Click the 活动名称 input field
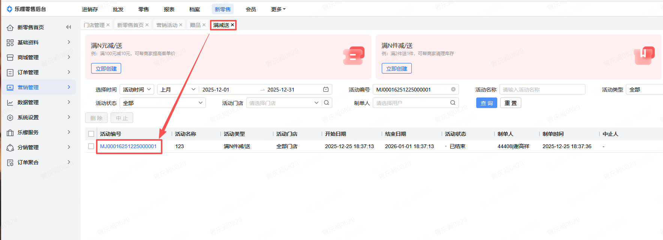This screenshot has width=663, height=240. pyautogui.click(x=542, y=89)
